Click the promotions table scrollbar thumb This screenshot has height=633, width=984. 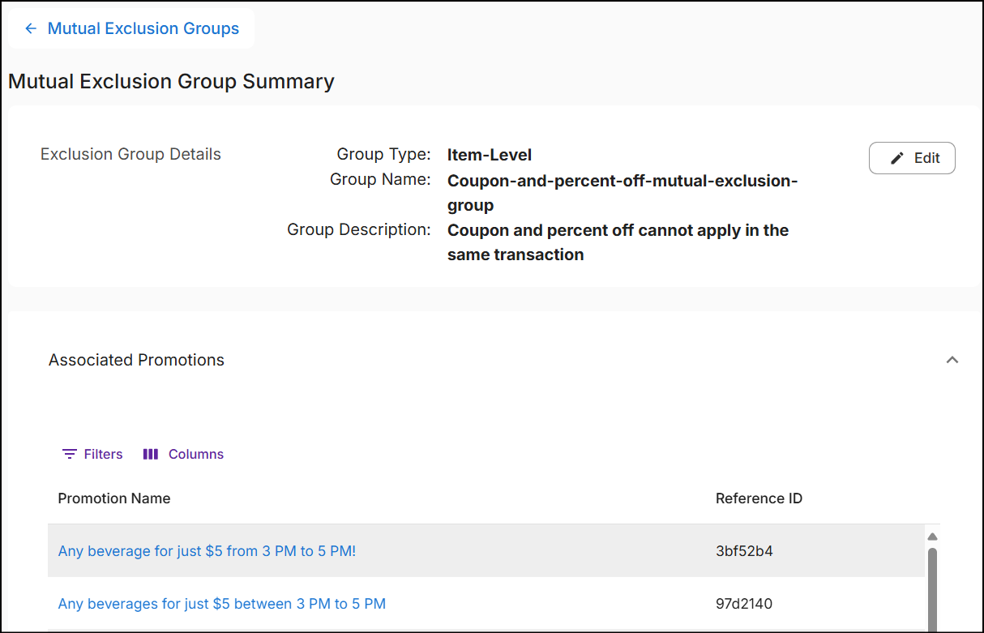tap(932, 588)
